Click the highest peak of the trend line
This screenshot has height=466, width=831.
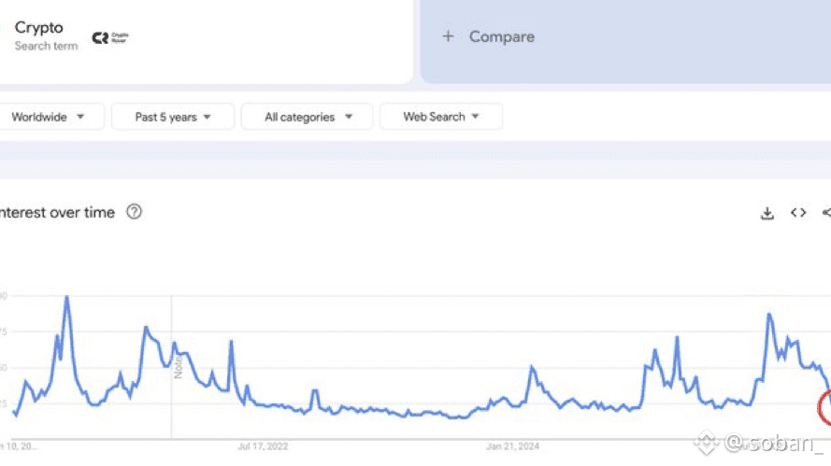click(66, 297)
